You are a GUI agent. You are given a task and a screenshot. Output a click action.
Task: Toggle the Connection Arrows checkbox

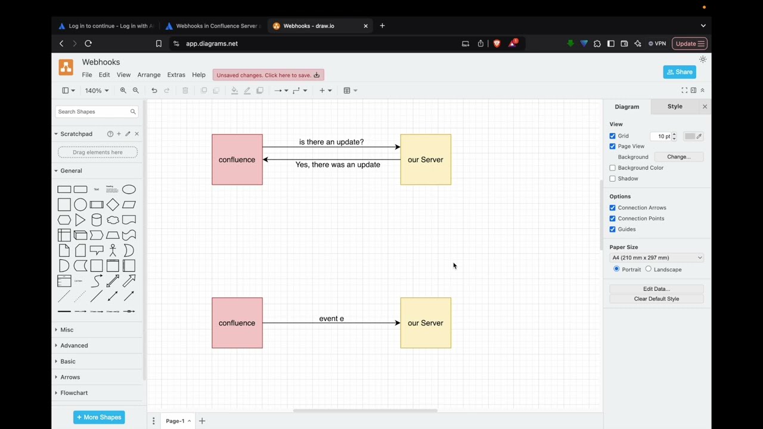pos(612,208)
